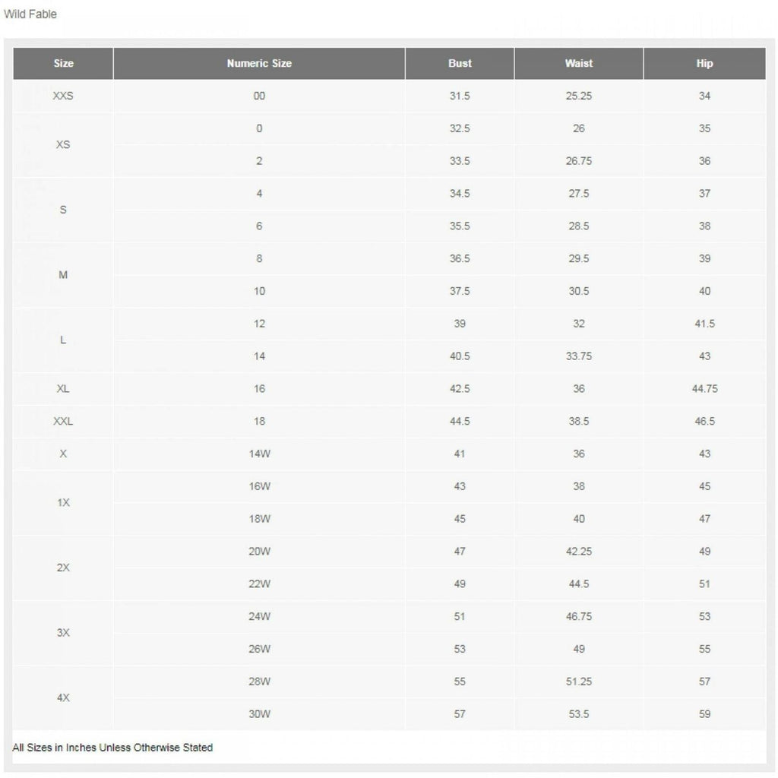Select the Waist column header
Image resolution: width=778 pixels, height=778 pixels.
[x=579, y=64]
